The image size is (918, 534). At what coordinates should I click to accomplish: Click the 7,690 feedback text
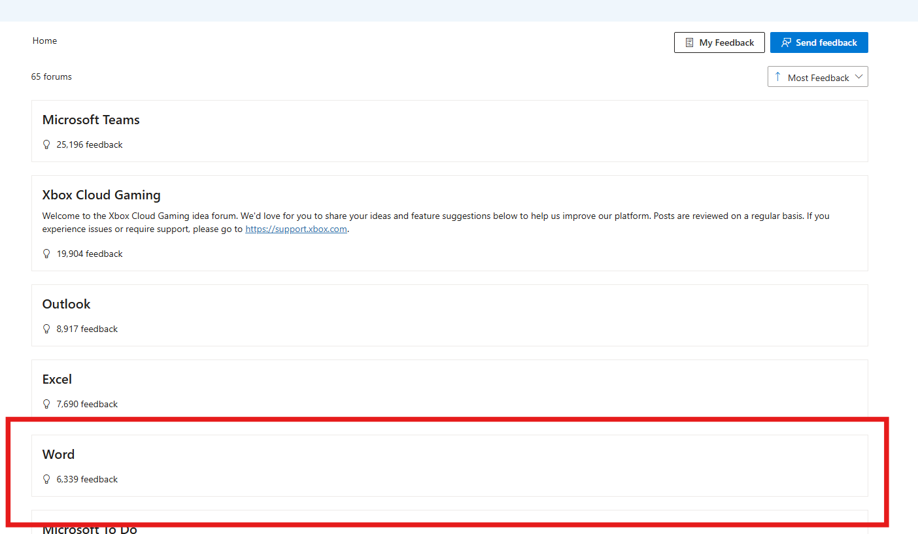(x=87, y=404)
